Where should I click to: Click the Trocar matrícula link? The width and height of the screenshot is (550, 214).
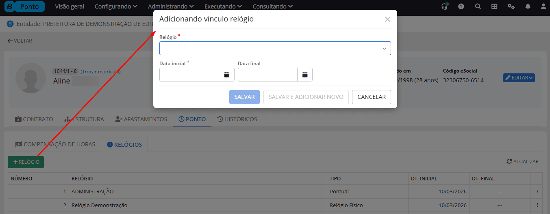pyautogui.click(x=100, y=71)
